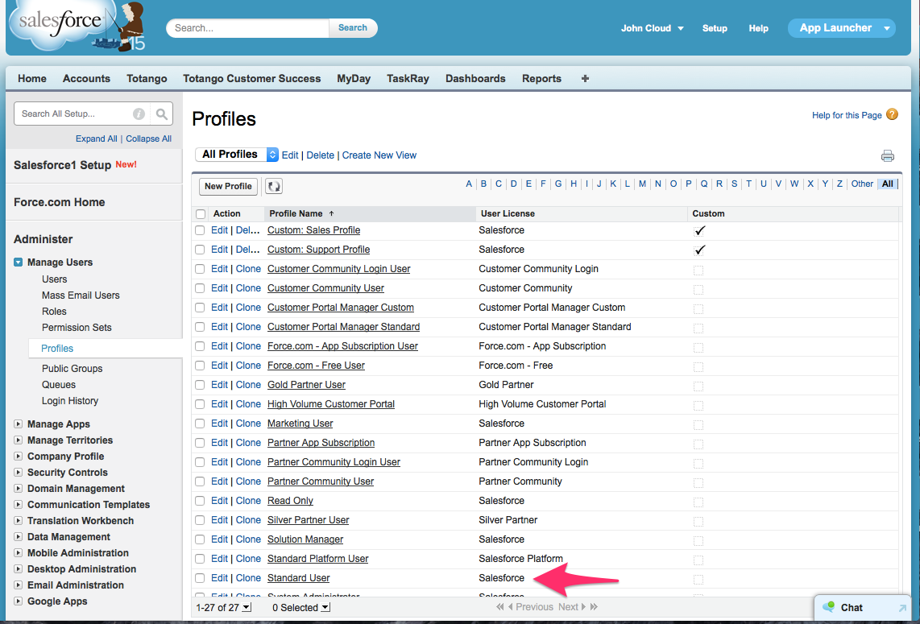Open the Reports tab
920x624 pixels.
[541, 79]
